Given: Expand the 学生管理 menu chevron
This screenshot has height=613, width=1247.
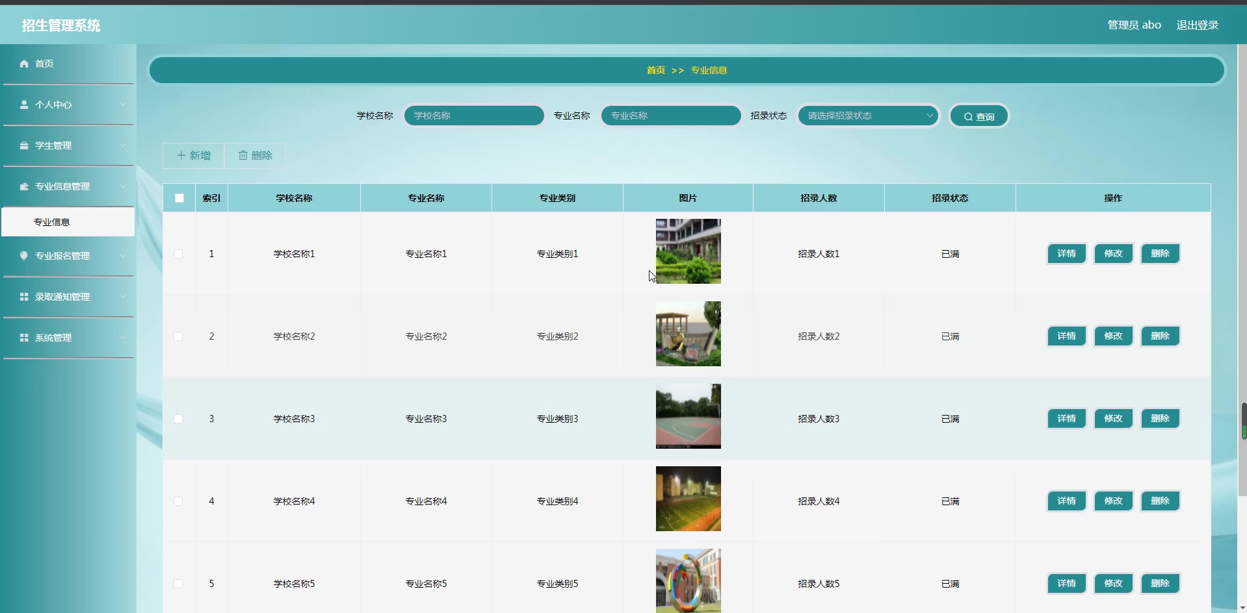Looking at the screenshot, I should click(x=123, y=145).
